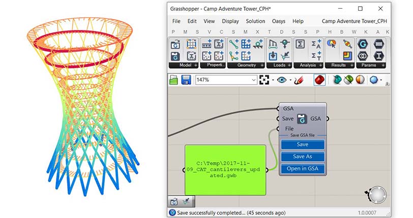The width and height of the screenshot is (413, 218).
Task: Toggle the teal preview display mode
Action: tap(337, 80)
